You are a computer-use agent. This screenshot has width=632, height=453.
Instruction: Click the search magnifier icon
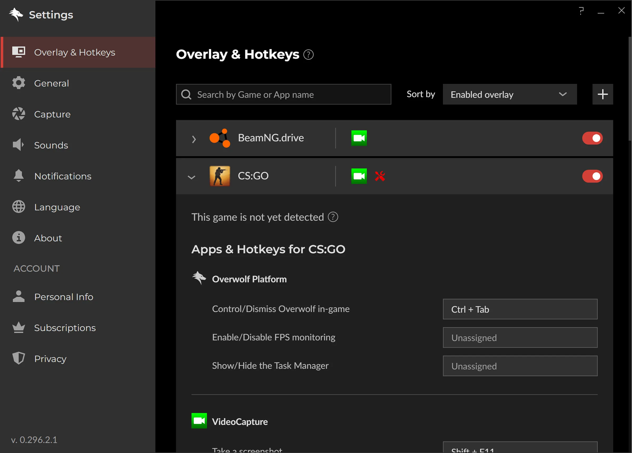point(186,95)
